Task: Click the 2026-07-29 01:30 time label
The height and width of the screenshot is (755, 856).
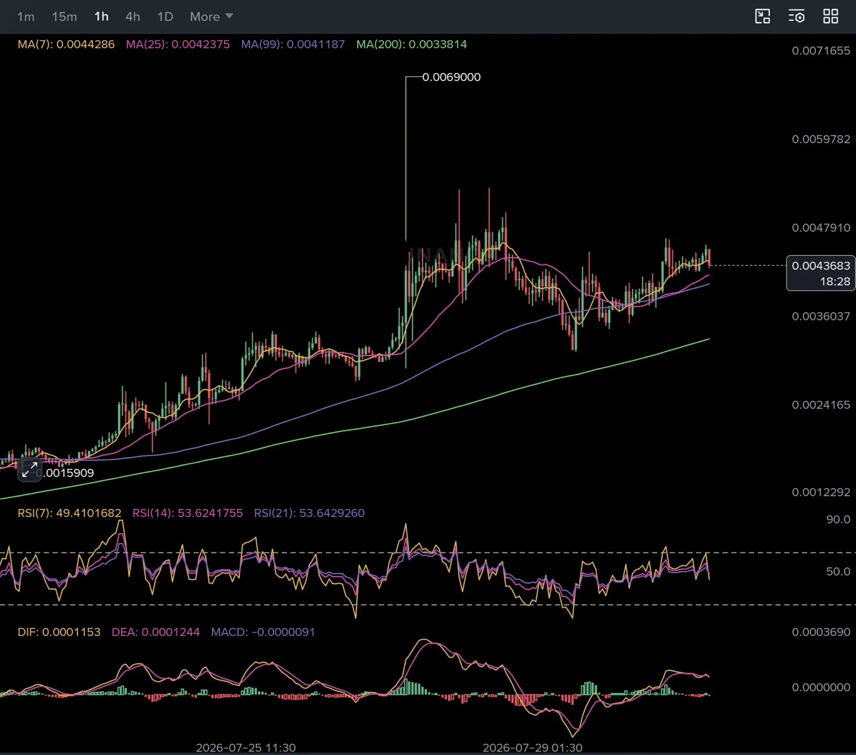Action: [532, 748]
